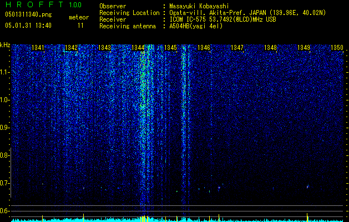Click time marker 1344
The width and height of the screenshot is (349, 222).
(138, 48)
